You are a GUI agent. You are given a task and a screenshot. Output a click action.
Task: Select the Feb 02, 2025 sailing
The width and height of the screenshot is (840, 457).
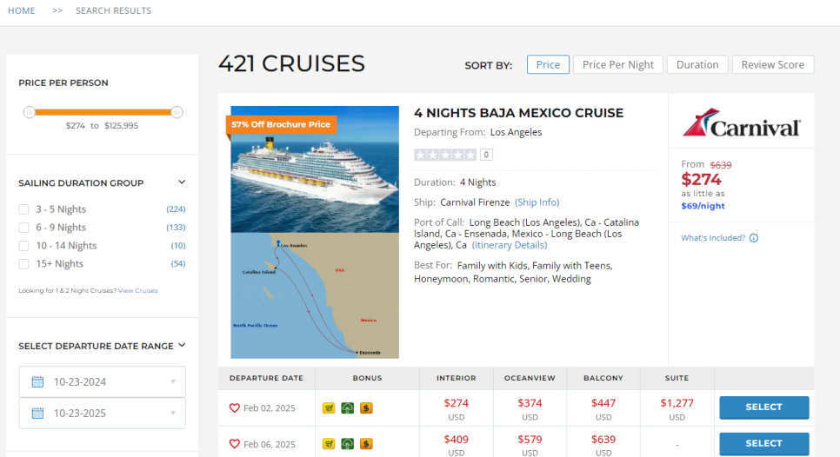[764, 407]
